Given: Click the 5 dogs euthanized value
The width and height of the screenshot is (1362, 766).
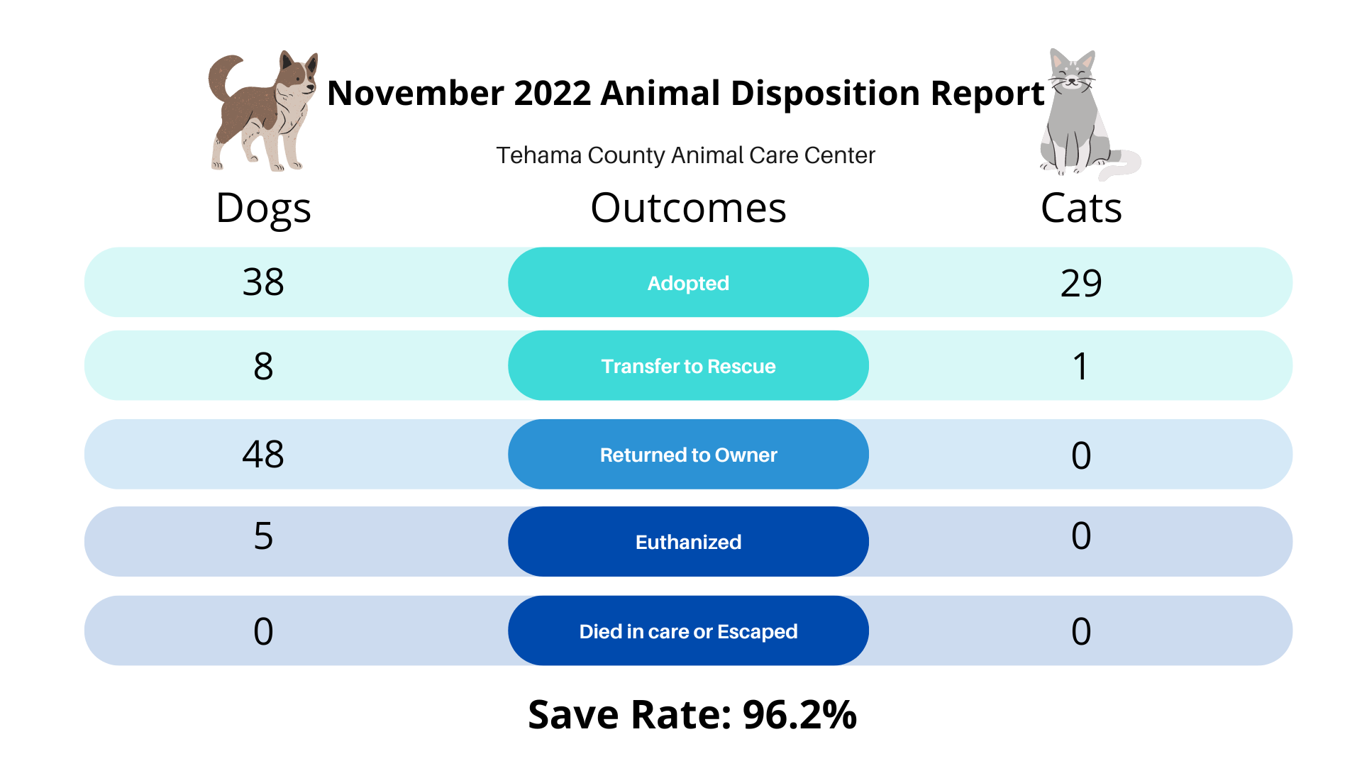Looking at the screenshot, I should [x=263, y=535].
